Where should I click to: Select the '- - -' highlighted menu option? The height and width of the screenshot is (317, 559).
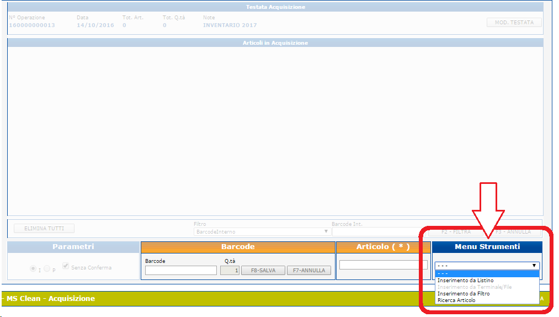(487, 274)
